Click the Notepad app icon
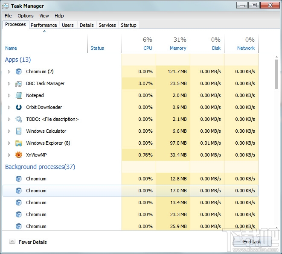 point(19,95)
